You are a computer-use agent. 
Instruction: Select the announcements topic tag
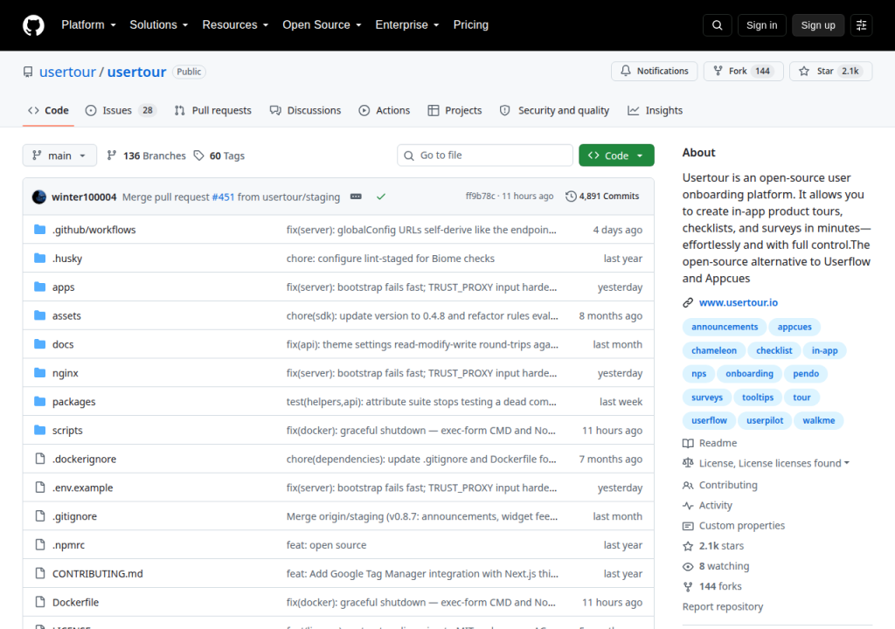(725, 327)
